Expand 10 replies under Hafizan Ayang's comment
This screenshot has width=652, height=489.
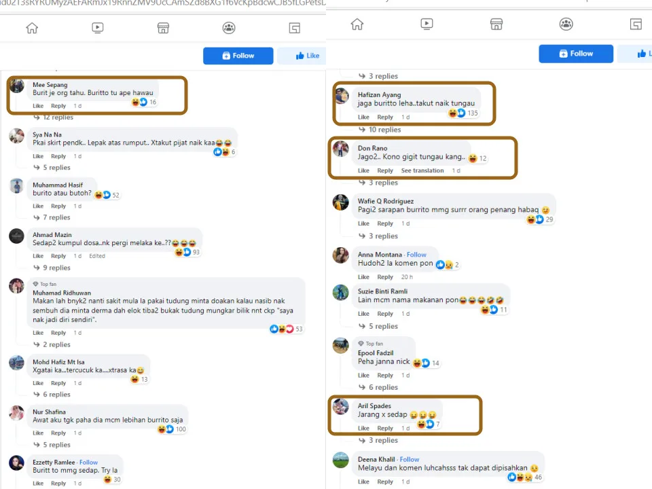pos(384,130)
